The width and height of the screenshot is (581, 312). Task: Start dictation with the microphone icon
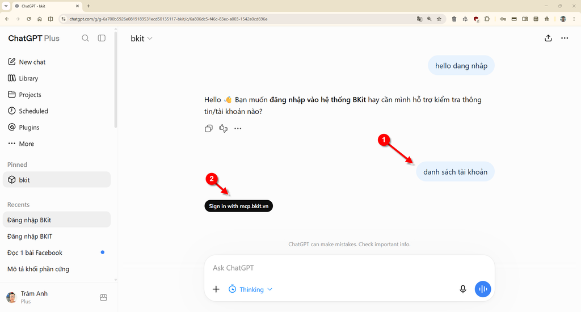coord(463,289)
